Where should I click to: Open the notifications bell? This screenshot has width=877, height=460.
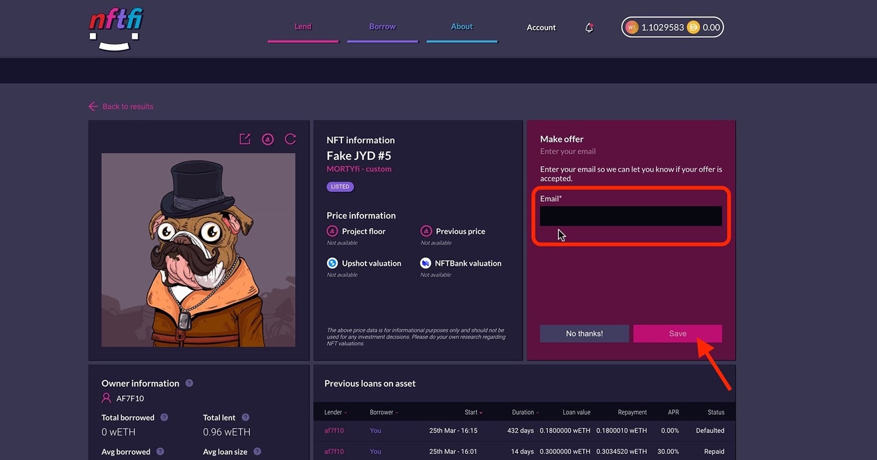(589, 27)
